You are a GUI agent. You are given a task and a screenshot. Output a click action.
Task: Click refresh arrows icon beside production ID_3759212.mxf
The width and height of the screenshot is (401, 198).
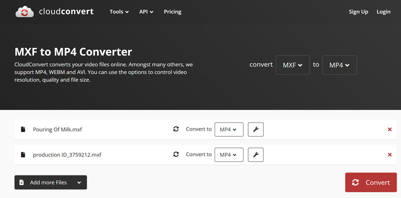tap(176, 154)
